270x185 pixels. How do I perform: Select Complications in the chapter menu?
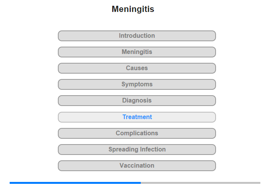137,133
